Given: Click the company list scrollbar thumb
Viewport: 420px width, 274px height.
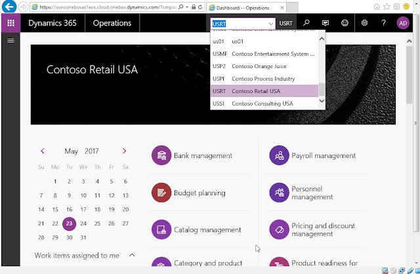Looking at the screenshot, I should click(322, 89).
